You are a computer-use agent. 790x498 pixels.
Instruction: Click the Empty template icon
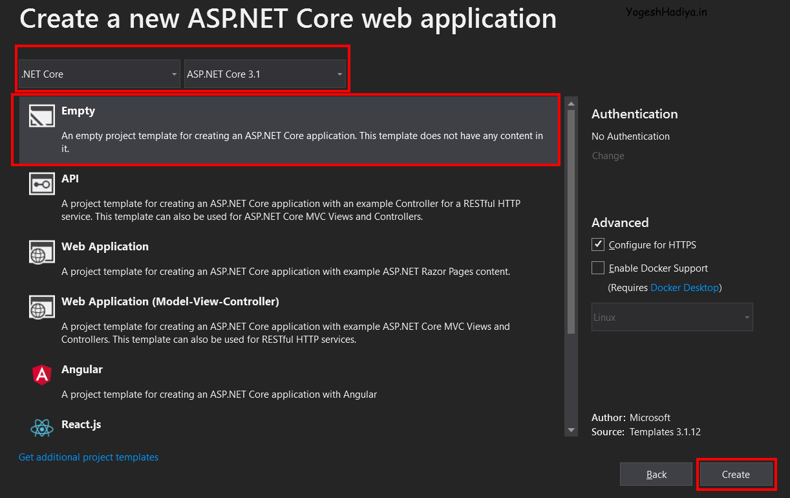pos(42,116)
